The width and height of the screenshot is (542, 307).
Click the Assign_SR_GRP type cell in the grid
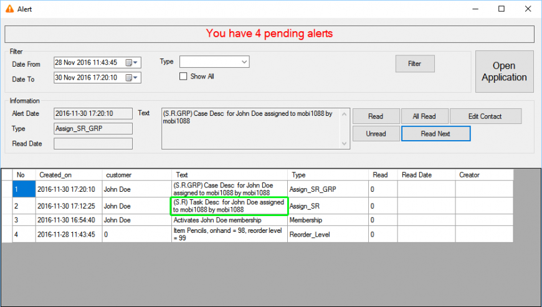pyautogui.click(x=328, y=189)
